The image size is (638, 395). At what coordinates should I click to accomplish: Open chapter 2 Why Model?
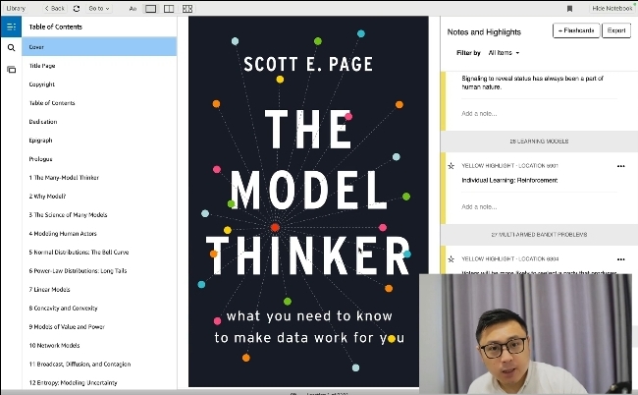point(99,197)
